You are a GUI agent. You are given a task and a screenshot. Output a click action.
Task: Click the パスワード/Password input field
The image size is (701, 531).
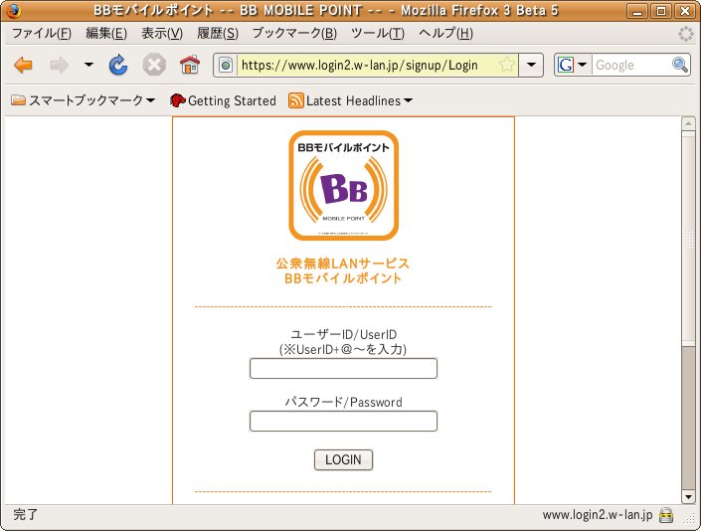tap(343, 421)
